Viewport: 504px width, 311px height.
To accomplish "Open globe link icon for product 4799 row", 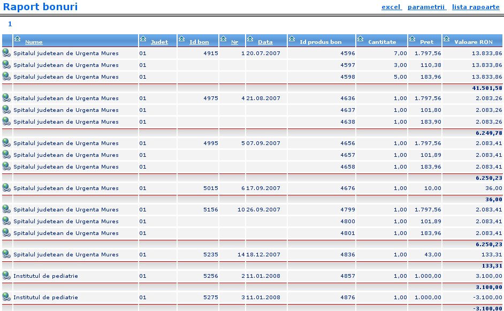I will coord(6,209).
